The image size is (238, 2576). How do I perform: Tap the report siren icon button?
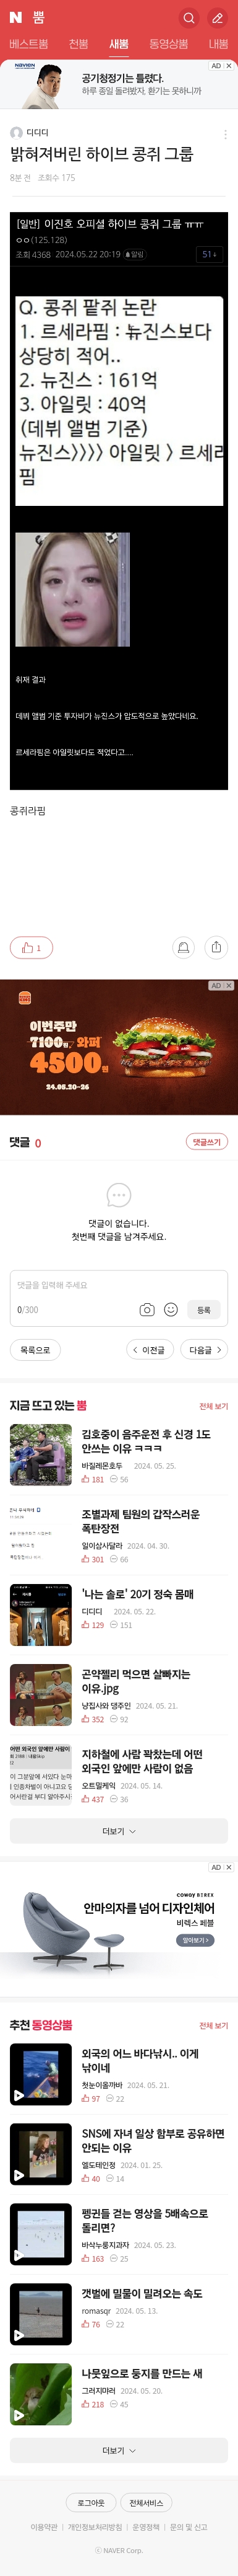pyautogui.click(x=183, y=947)
